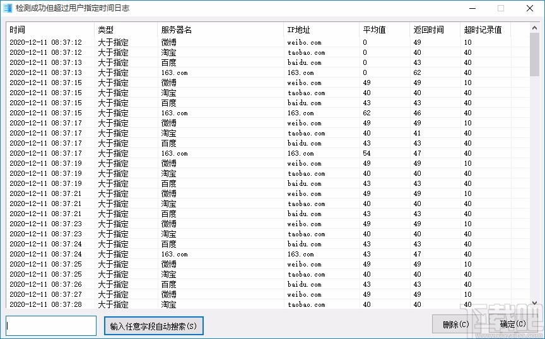This screenshot has width=545, height=339.
Task: Select server 163.com in the 08:37:13 row
Action: pos(175,72)
